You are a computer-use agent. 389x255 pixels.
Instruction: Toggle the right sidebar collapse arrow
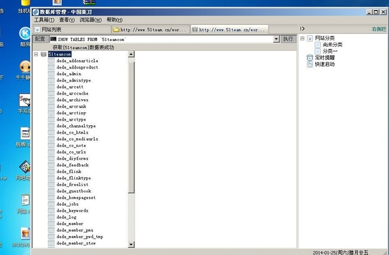pos(302,29)
